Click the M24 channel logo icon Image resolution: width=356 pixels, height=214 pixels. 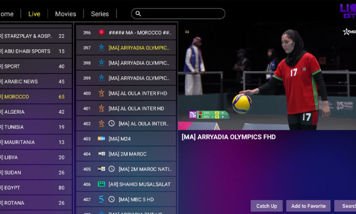pos(101,139)
